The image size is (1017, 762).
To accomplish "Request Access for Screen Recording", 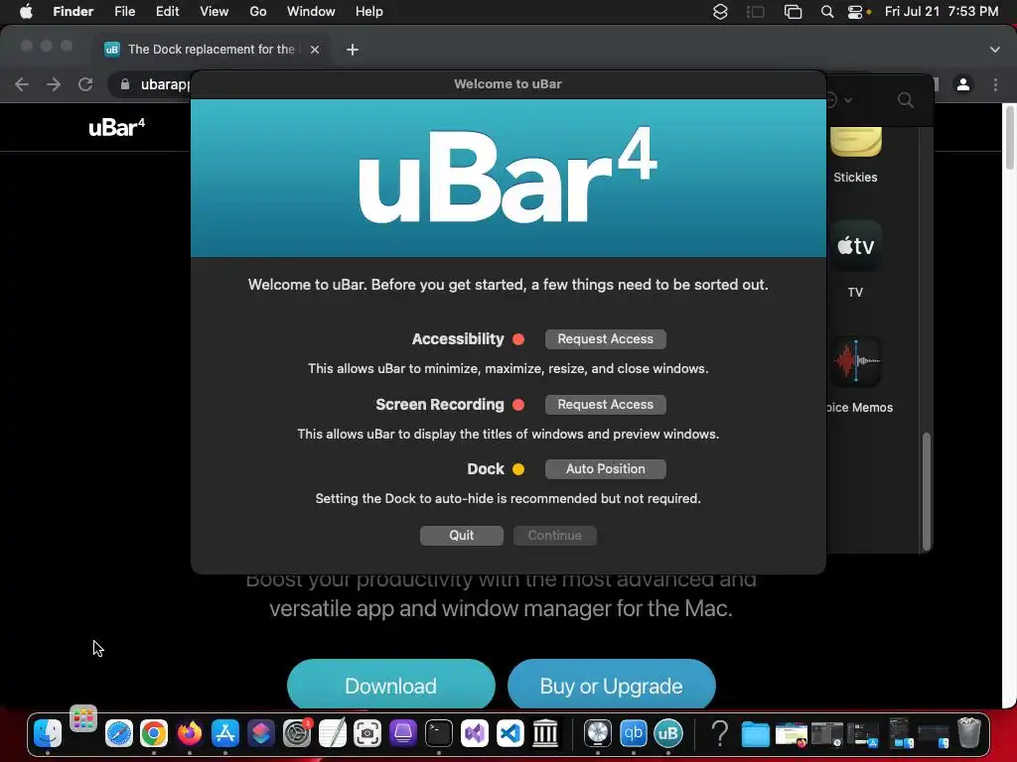I will click(x=605, y=405).
